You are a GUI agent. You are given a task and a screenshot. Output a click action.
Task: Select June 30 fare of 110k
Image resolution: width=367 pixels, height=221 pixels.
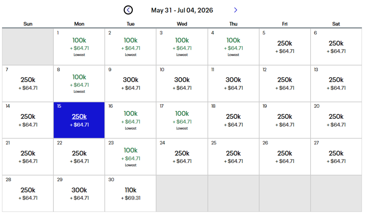point(130,193)
